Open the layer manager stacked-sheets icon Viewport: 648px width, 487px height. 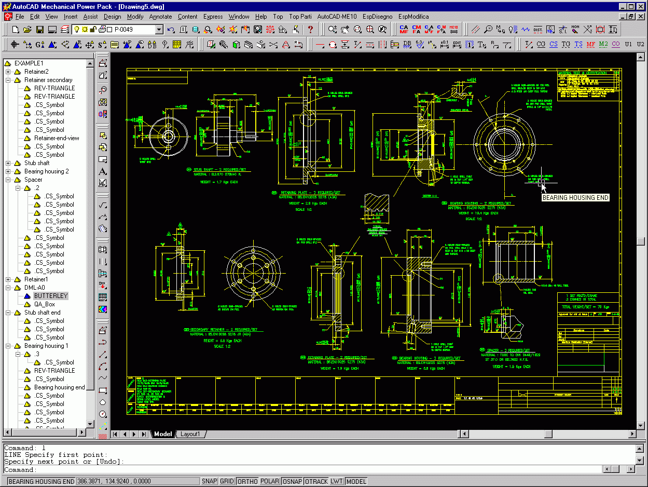click(64, 29)
